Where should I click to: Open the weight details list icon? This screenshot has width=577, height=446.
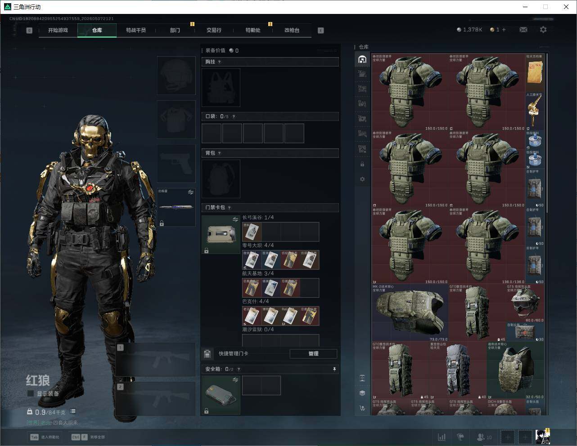(x=73, y=411)
